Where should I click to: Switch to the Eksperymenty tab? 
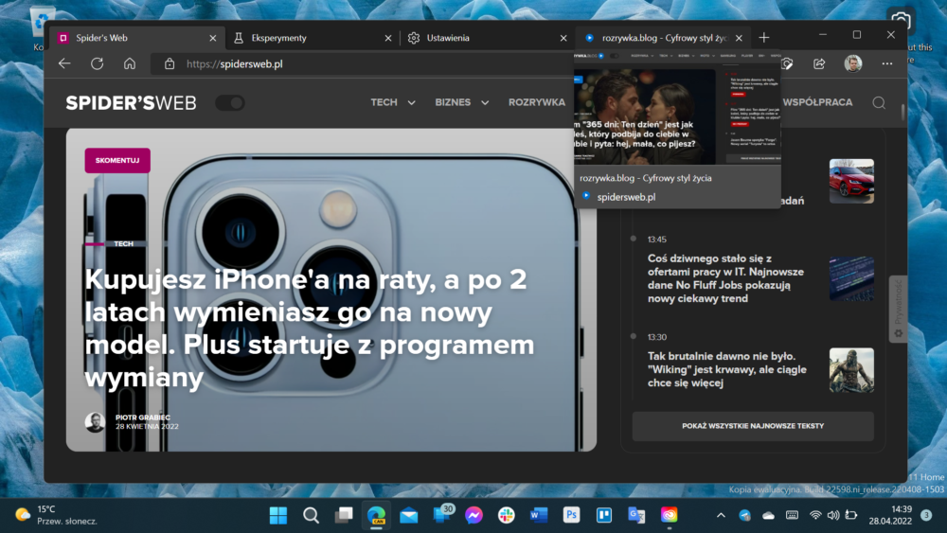click(311, 38)
